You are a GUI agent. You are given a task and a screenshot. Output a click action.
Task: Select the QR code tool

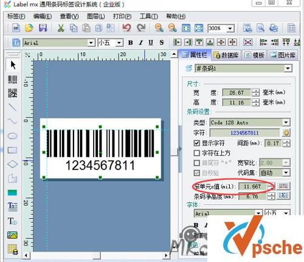12,93
